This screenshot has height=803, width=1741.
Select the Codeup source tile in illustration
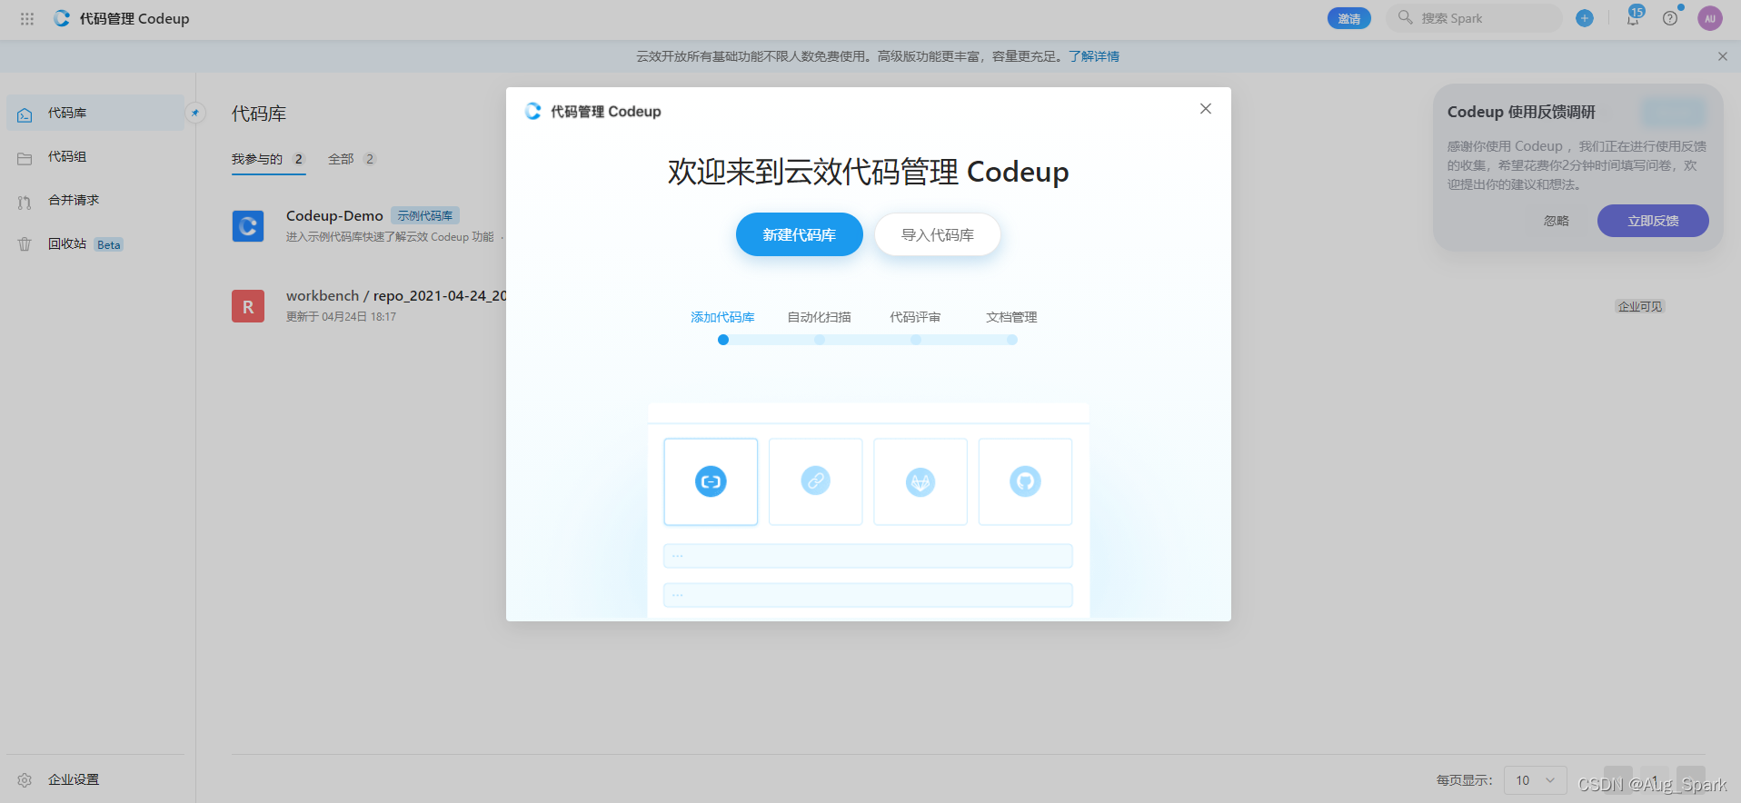click(711, 481)
